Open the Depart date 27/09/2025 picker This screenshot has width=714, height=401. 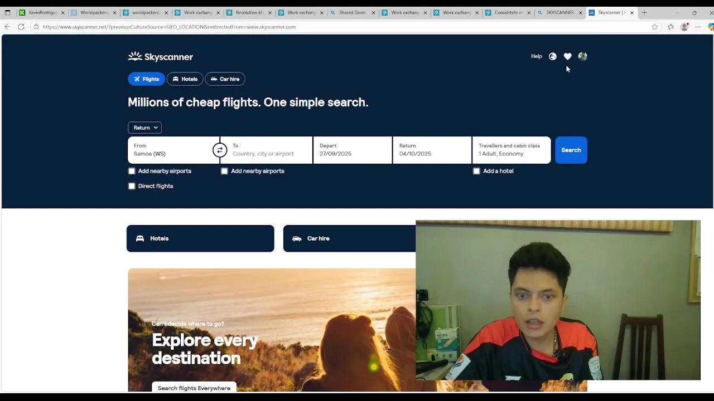[353, 150]
